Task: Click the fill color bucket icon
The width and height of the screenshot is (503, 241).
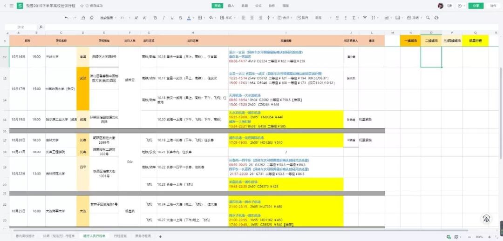Action: pos(211,18)
